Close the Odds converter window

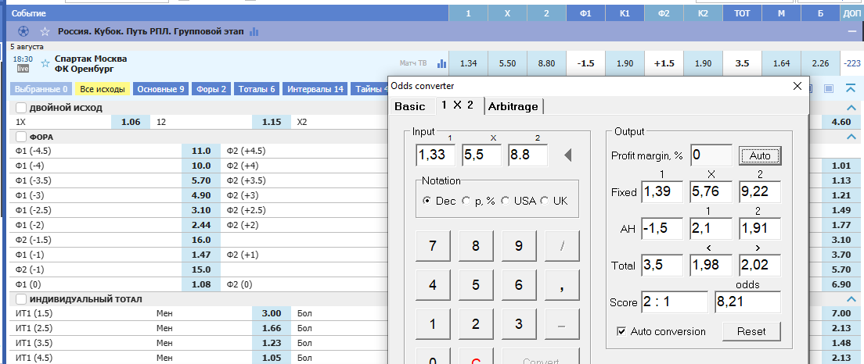[x=797, y=86]
